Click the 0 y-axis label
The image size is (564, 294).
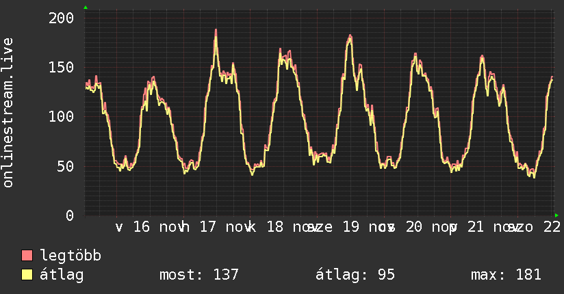[x=70, y=215]
